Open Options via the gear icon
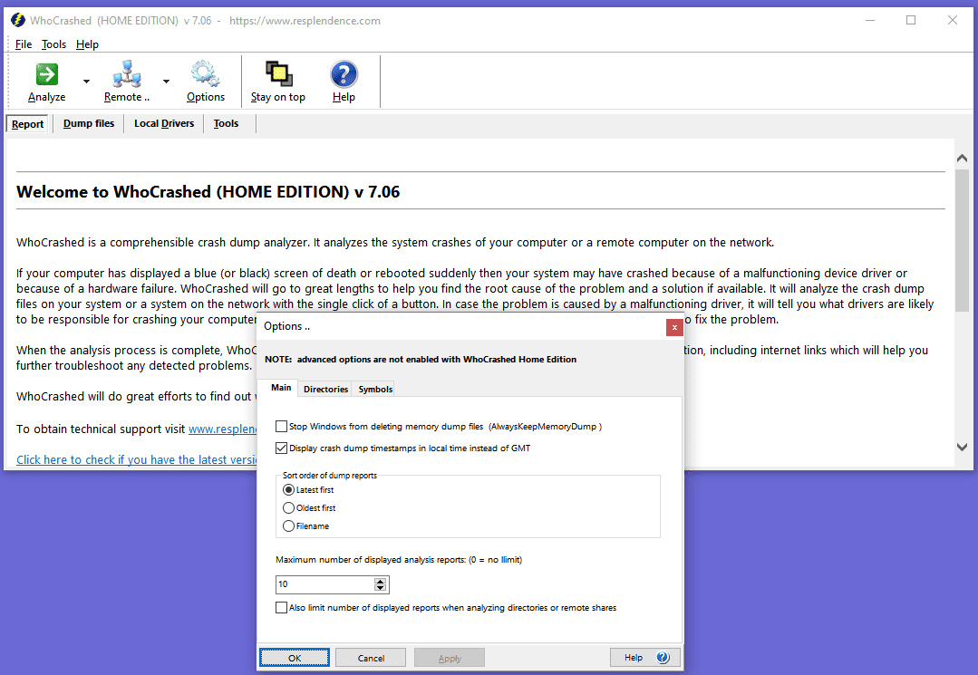 [x=205, y=74]
